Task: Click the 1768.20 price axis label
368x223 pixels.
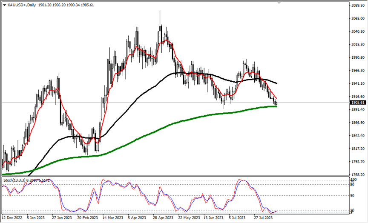Action: coord(357,175)
